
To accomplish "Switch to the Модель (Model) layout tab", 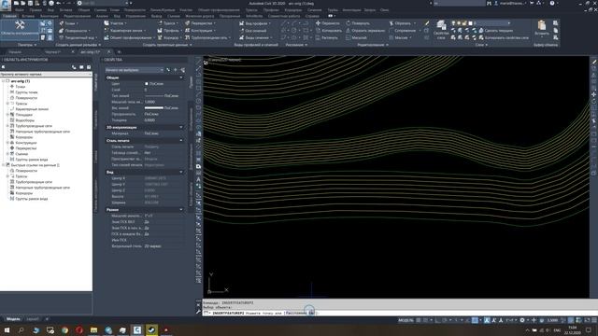I will [x=13, y=319].
